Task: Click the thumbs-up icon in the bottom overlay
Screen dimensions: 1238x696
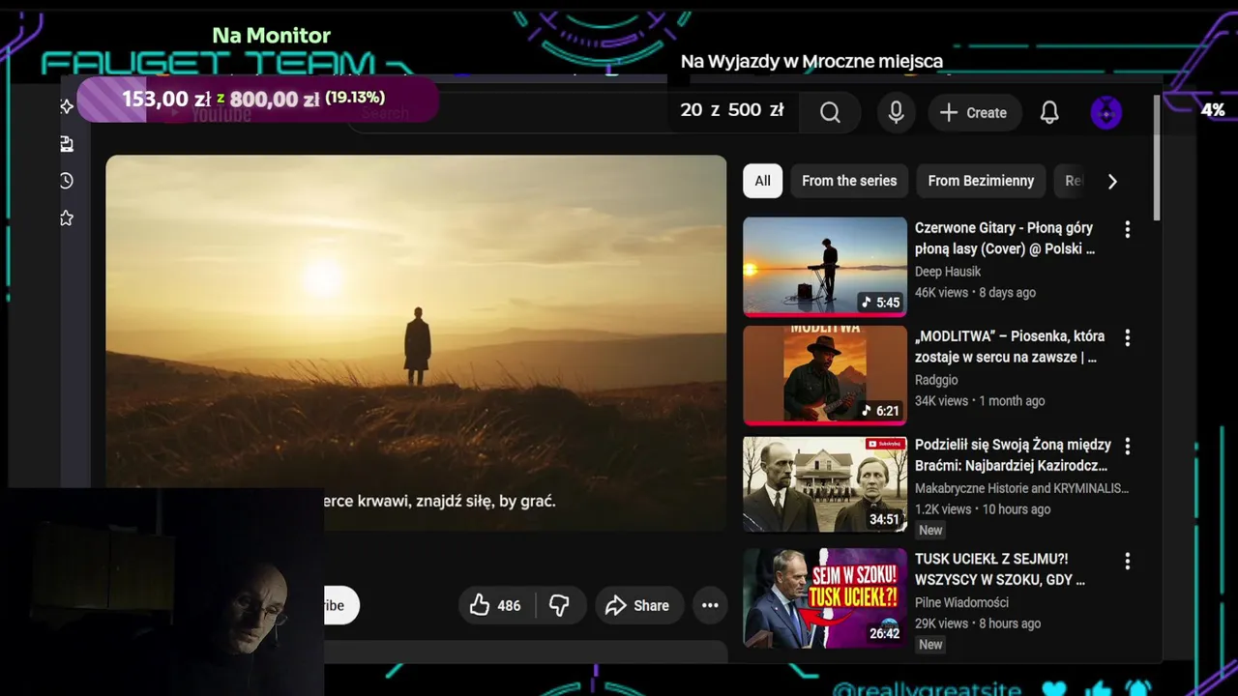Action: (1098, 688)
